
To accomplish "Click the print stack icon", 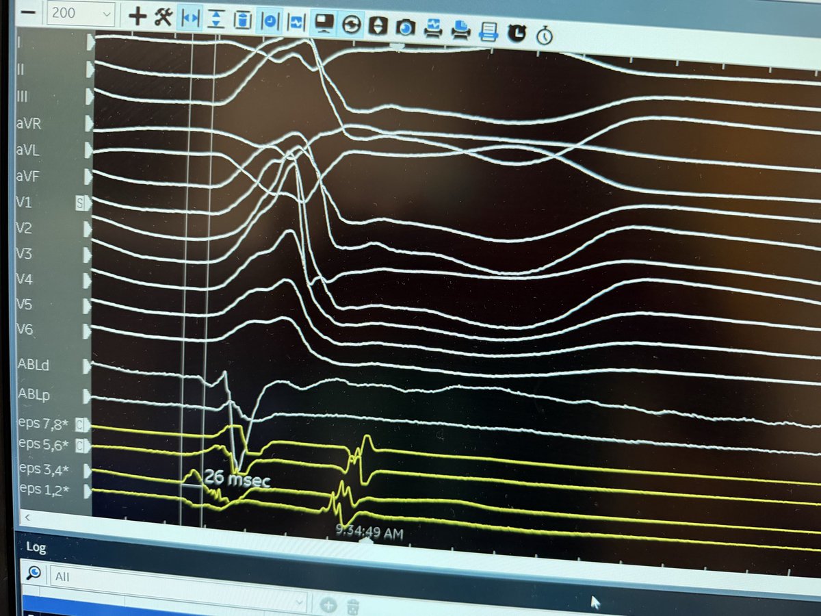I will click(x=461, y=29).
